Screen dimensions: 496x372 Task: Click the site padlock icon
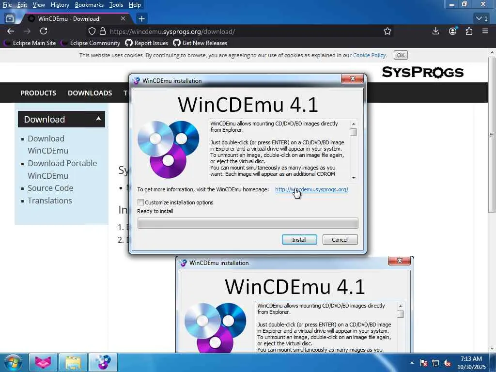103,31
